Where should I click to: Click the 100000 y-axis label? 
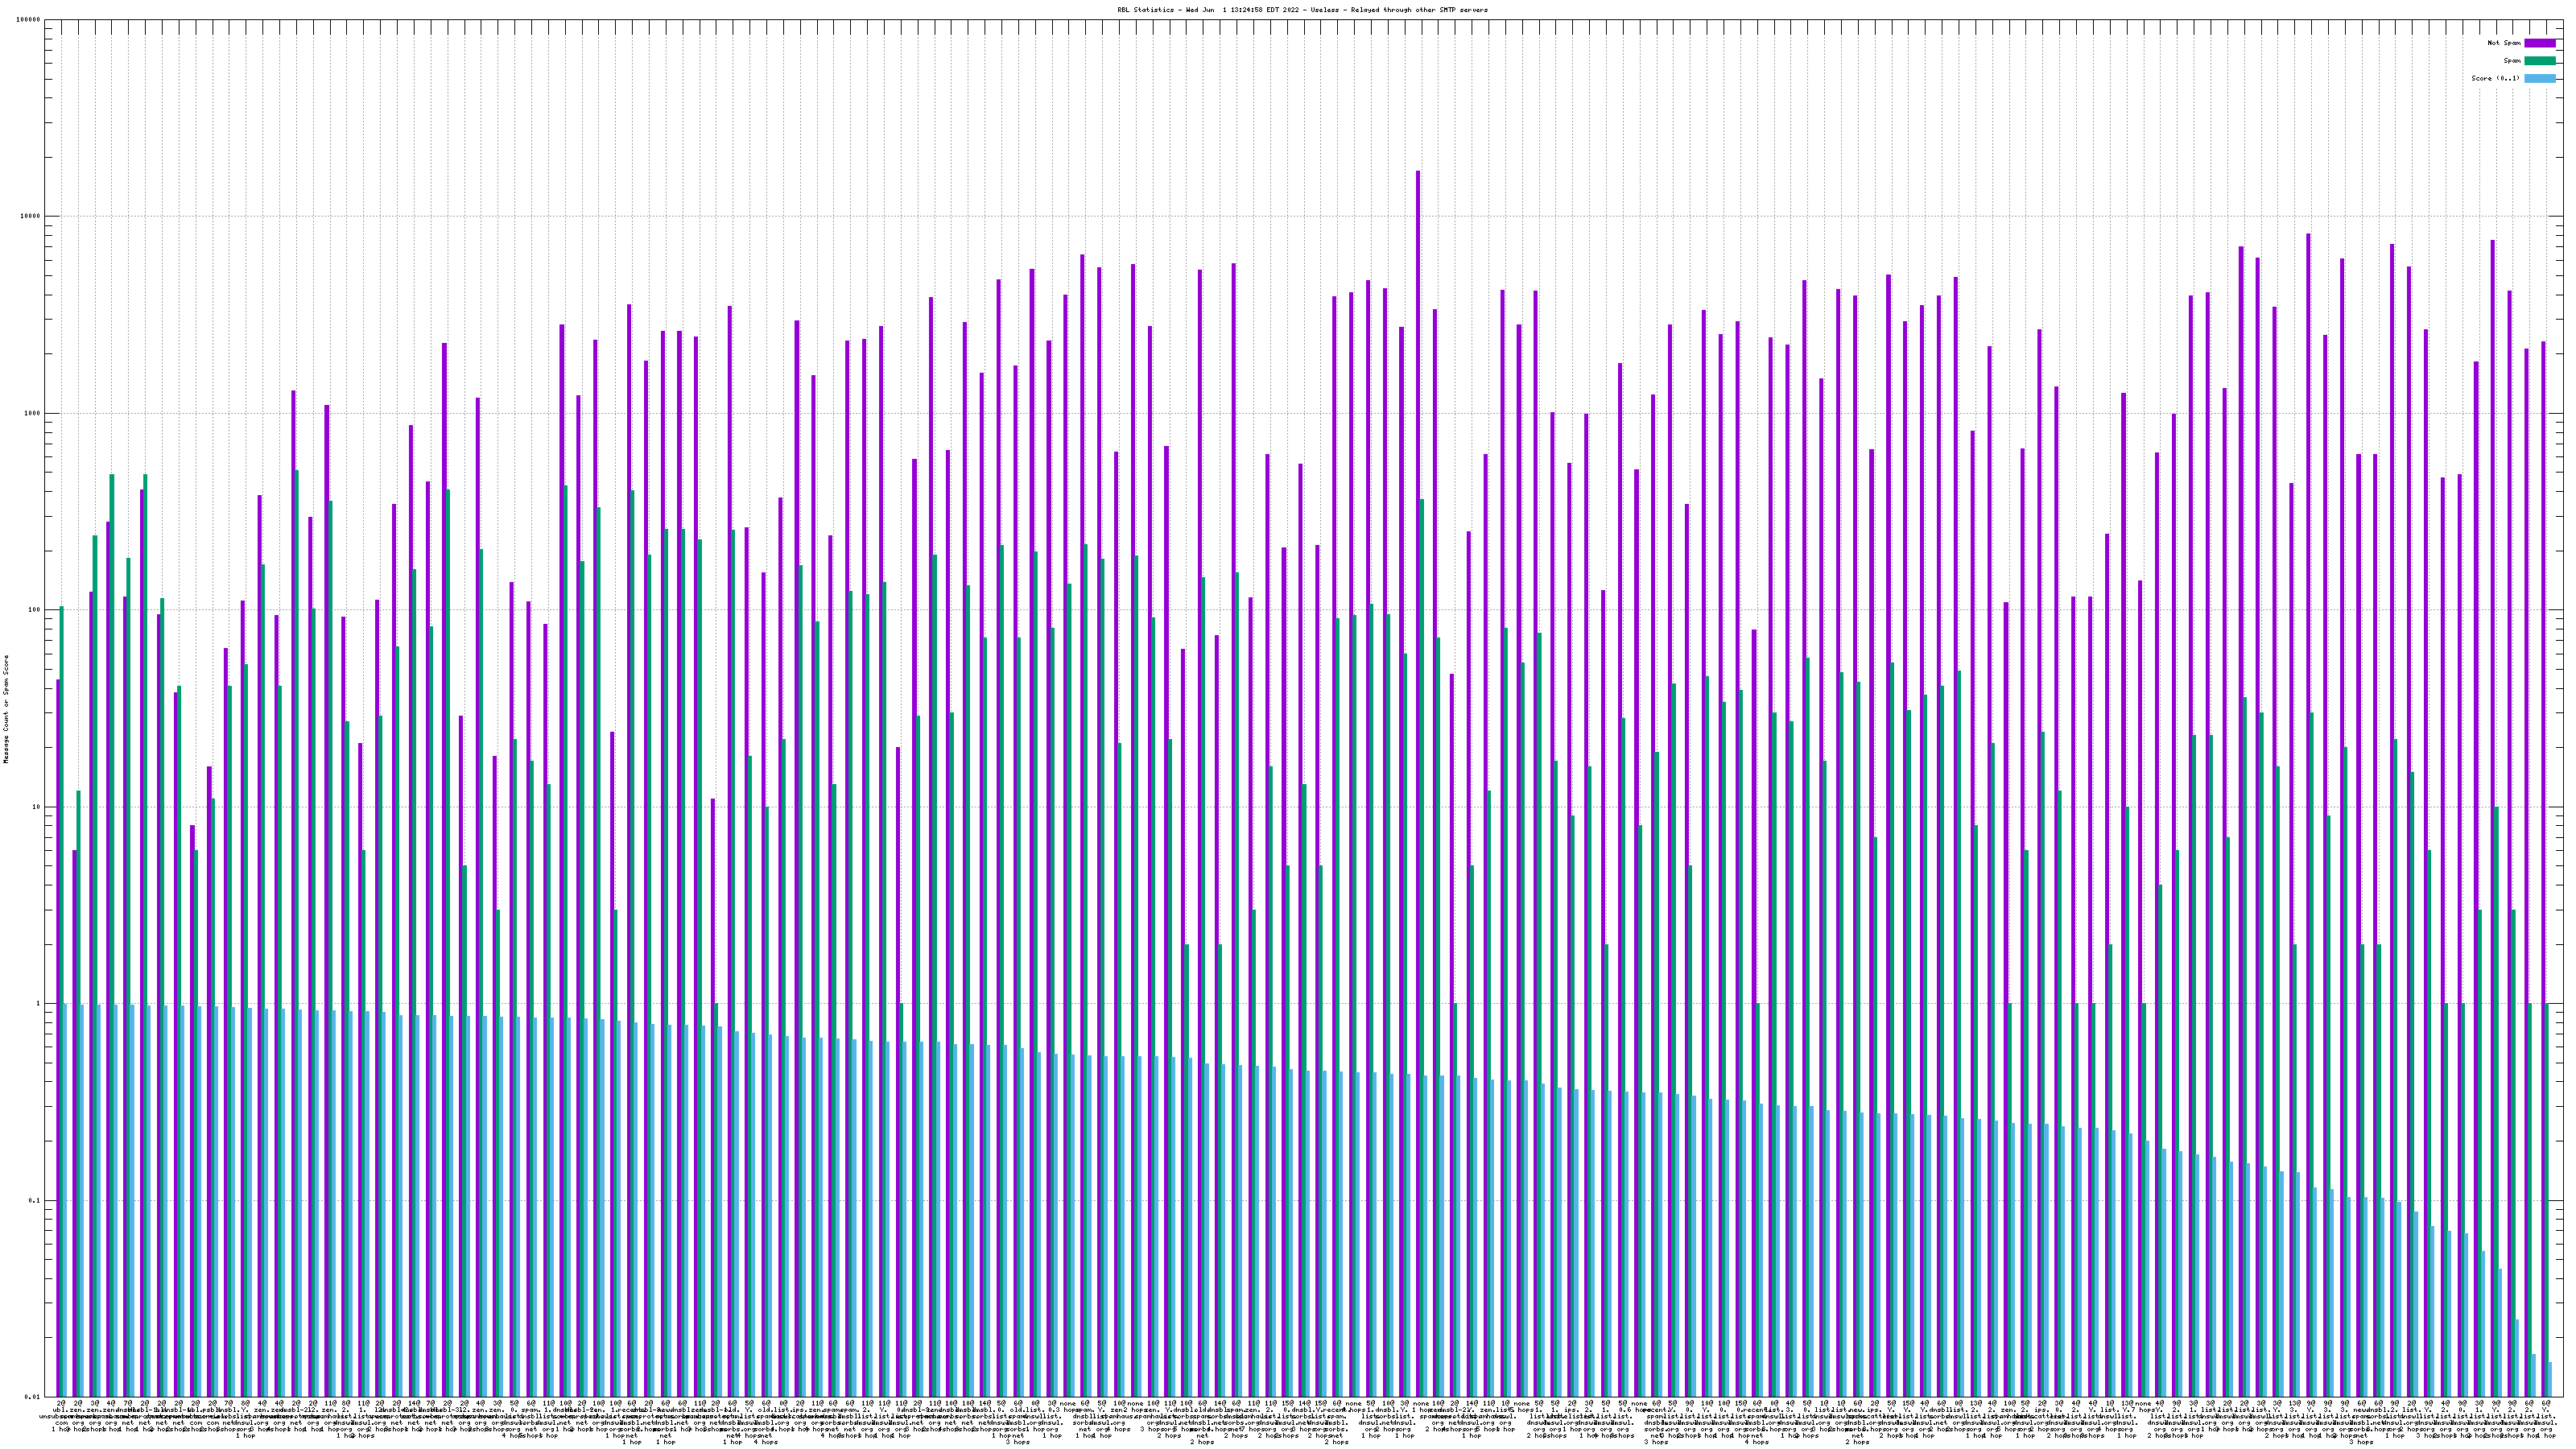click(x=29, y=20)
